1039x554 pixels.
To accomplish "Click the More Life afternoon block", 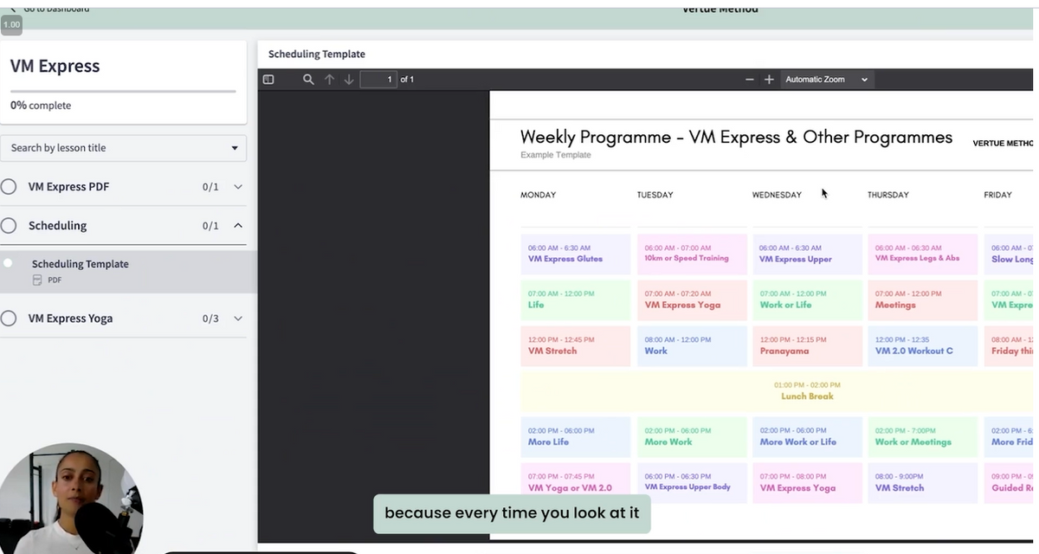I will (x=576, y=437).
